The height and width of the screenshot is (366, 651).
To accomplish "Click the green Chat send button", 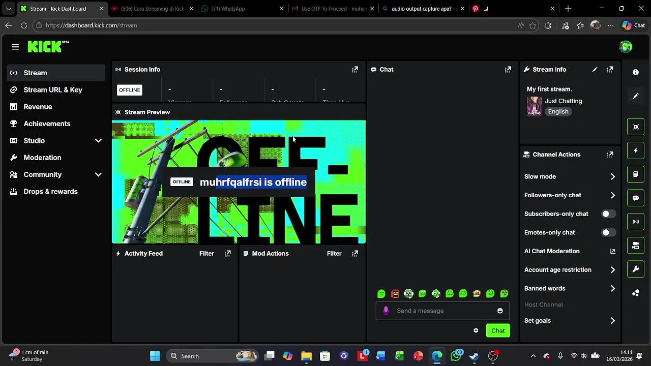I will click(498, 331).
